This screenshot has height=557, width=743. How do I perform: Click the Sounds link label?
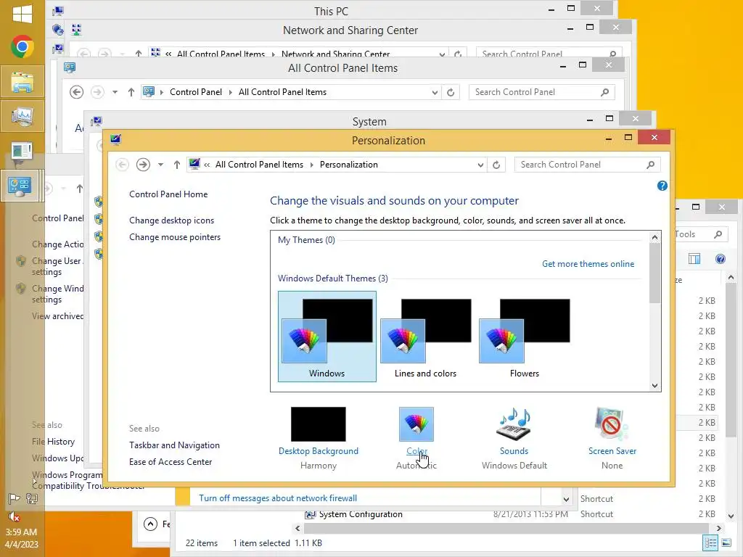coord(514,451)
